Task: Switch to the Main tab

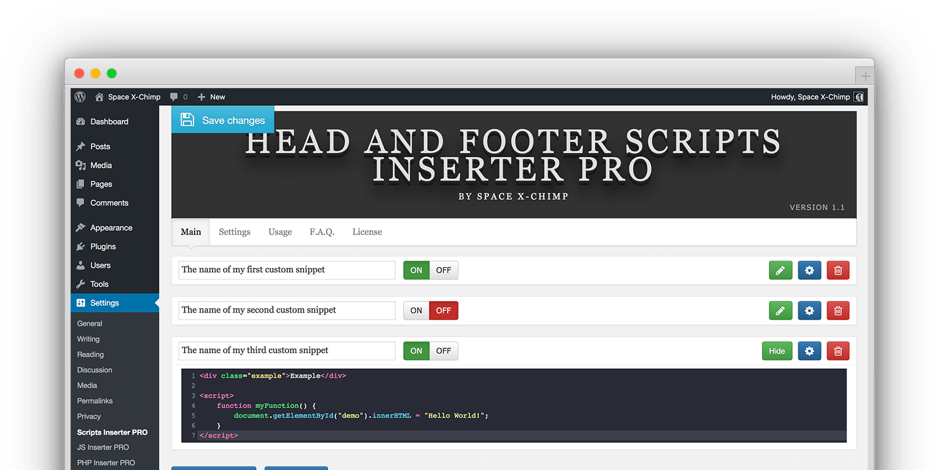Action: click(x=191, y=232)
